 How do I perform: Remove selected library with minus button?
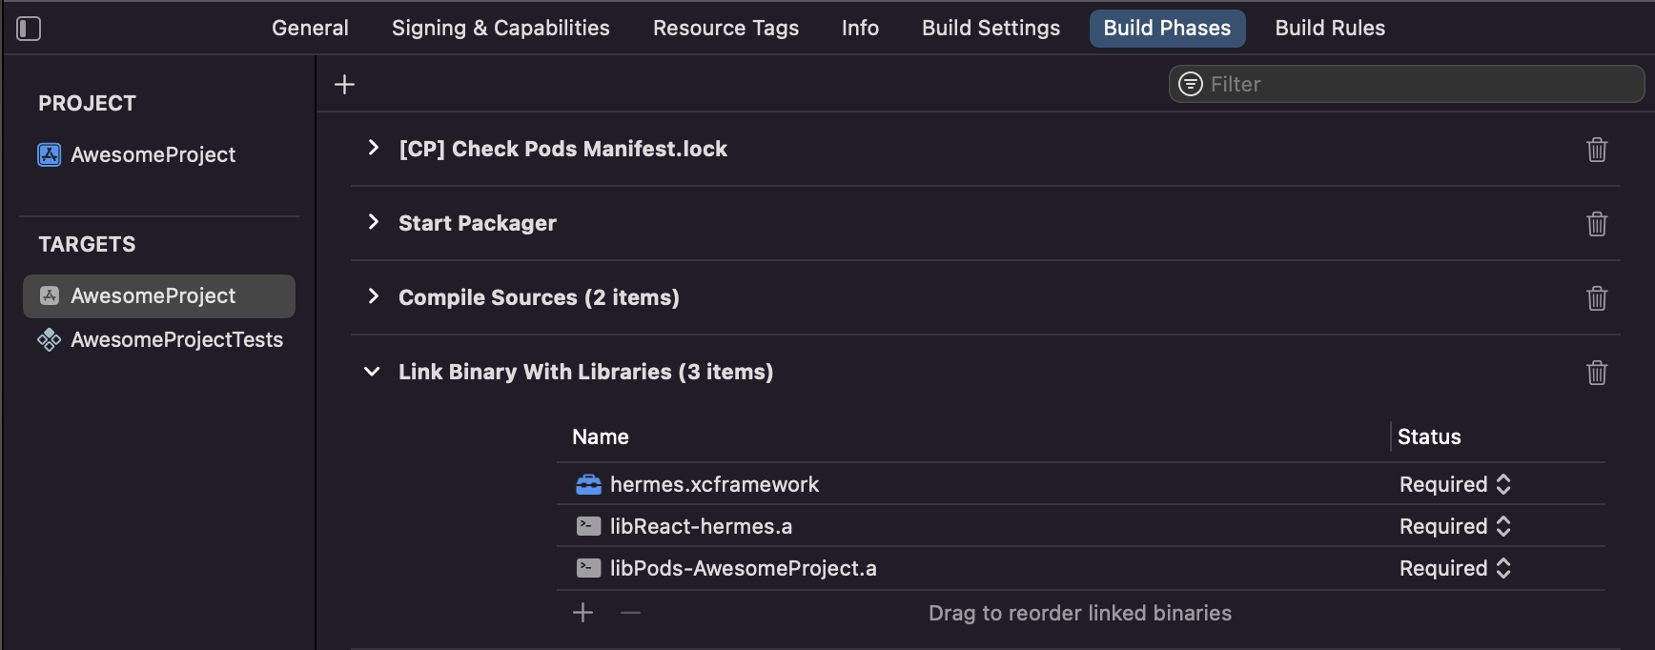click(630, 612)
